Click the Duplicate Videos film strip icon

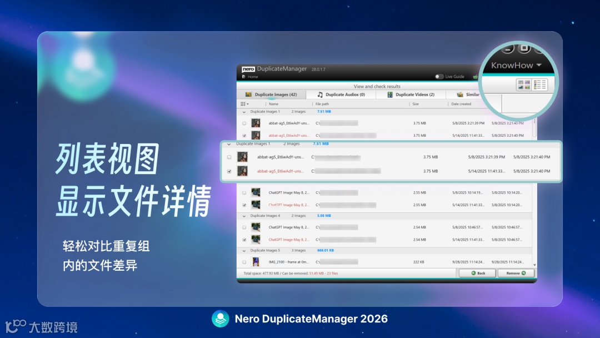coord(390,95)
